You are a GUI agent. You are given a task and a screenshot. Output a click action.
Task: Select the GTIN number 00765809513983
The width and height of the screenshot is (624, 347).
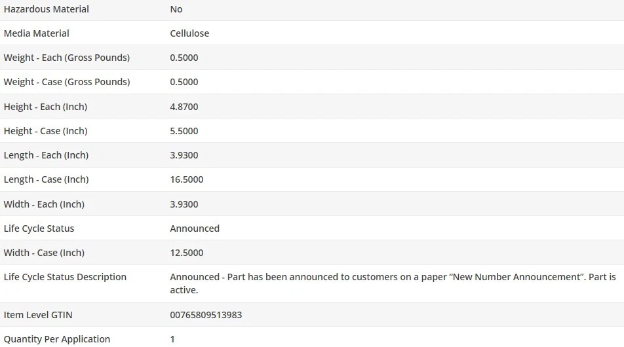(x=206, y=315)
